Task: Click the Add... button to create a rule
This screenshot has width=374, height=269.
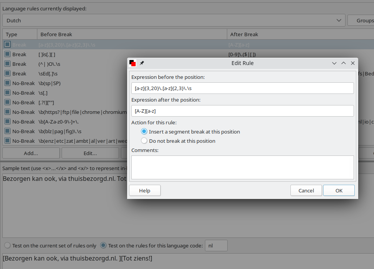Action: pos(31,153)
